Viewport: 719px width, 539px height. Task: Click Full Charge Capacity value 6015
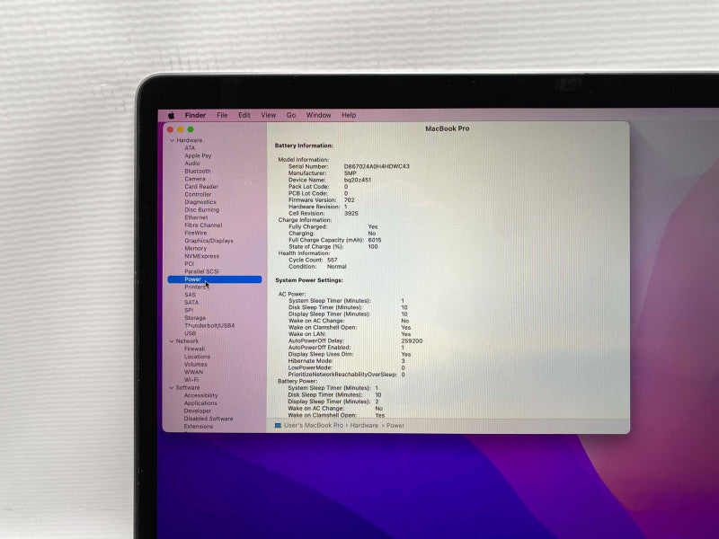pos(375,240)
